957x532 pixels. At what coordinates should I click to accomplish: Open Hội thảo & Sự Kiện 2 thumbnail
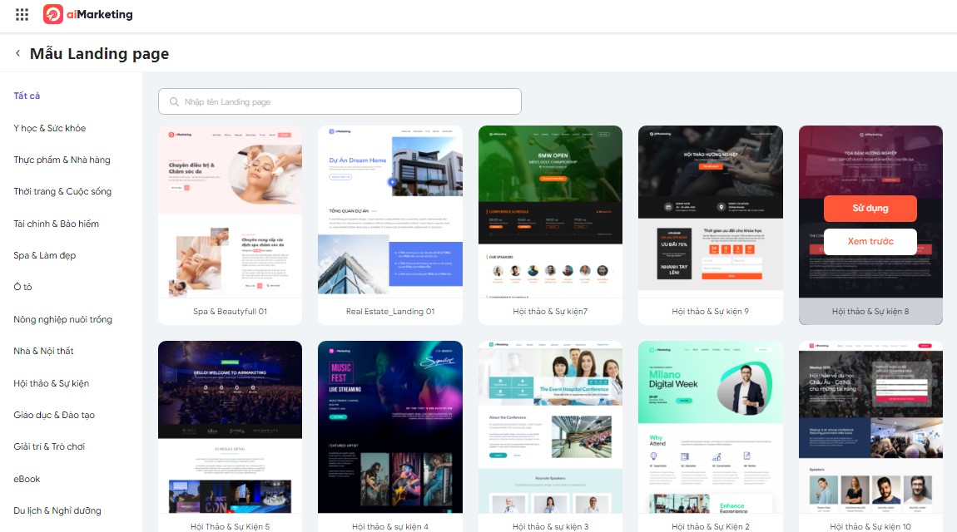point(711,426)
